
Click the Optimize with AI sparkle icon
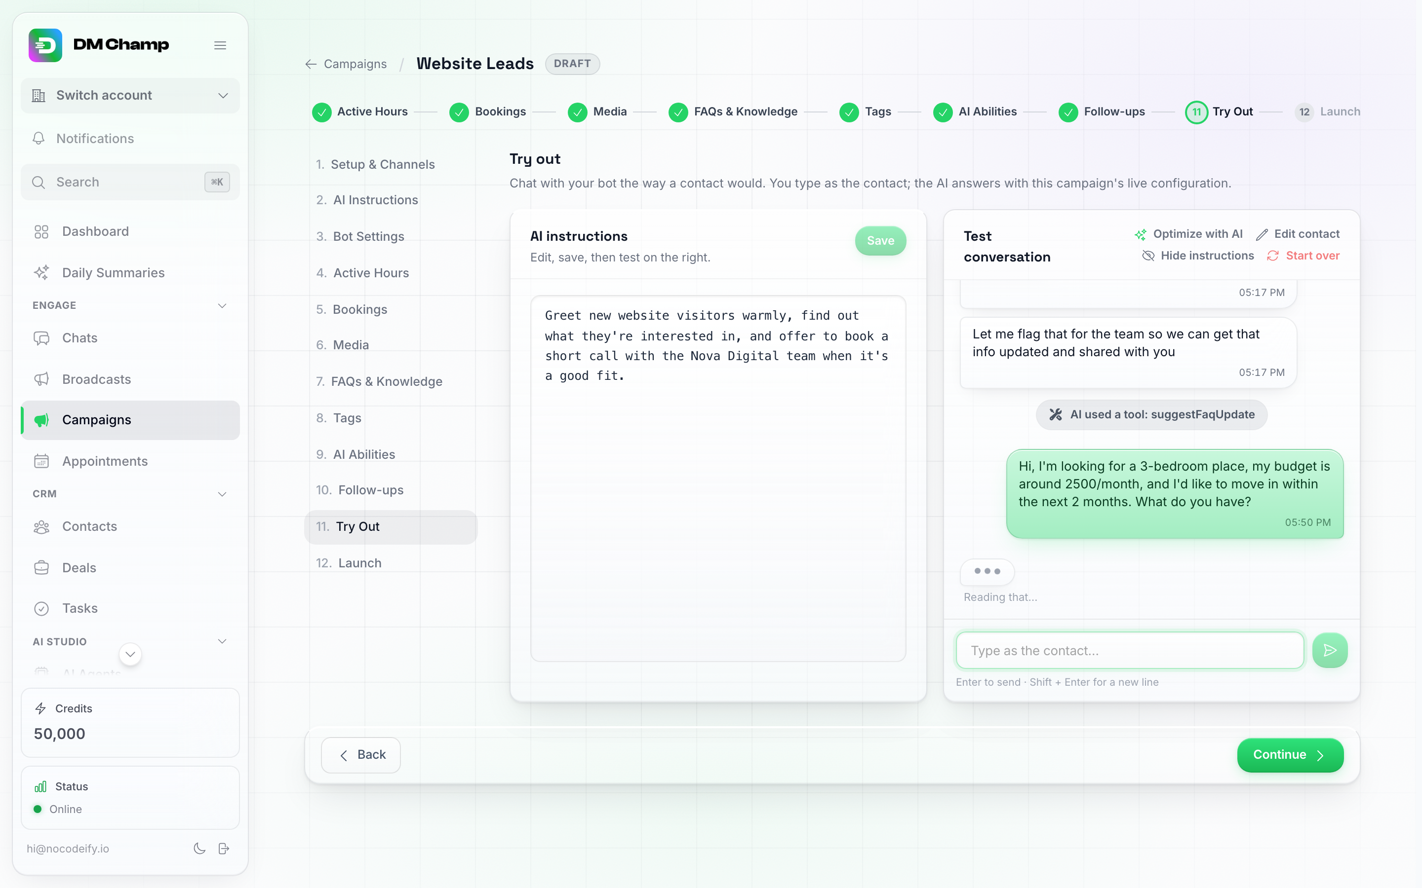[1141, 234]
